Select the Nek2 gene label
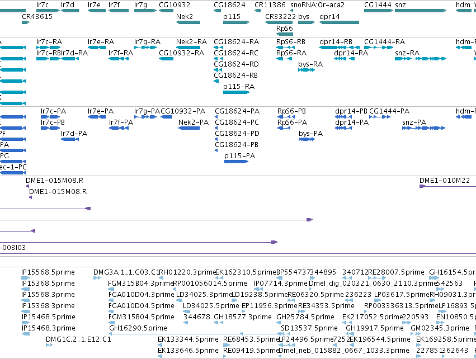 tap(185, 16)
